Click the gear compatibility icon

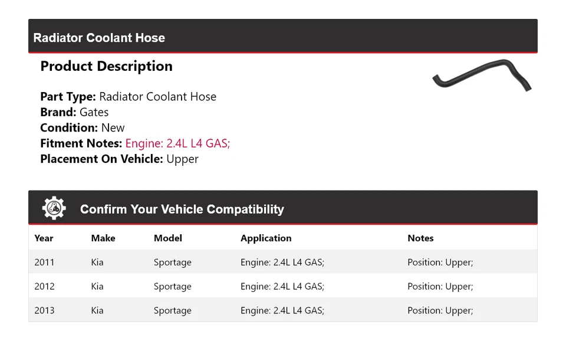(x=54, y=208)
